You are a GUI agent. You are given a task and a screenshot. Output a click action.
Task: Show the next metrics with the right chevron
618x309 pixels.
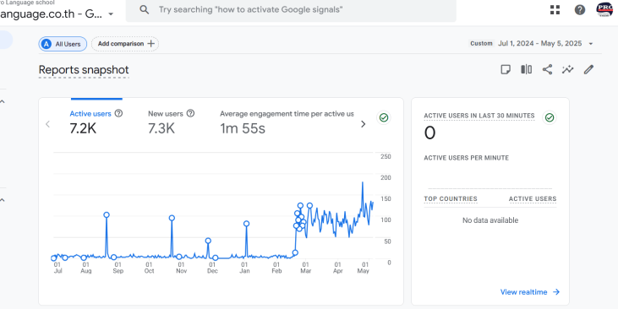(x=363, y=124)
